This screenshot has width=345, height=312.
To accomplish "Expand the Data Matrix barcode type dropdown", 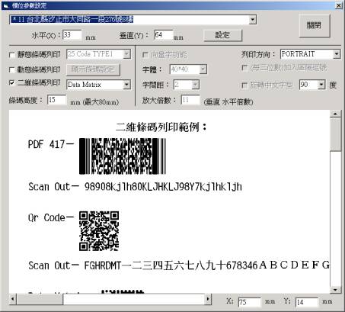I will 126,85.
